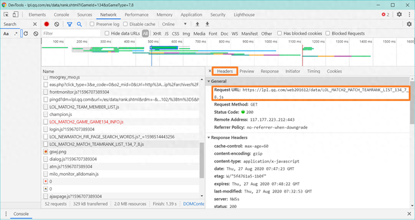Toggle the blue filter funnel icon
This screenshot has width=415, height=220.
pos(69,24)
